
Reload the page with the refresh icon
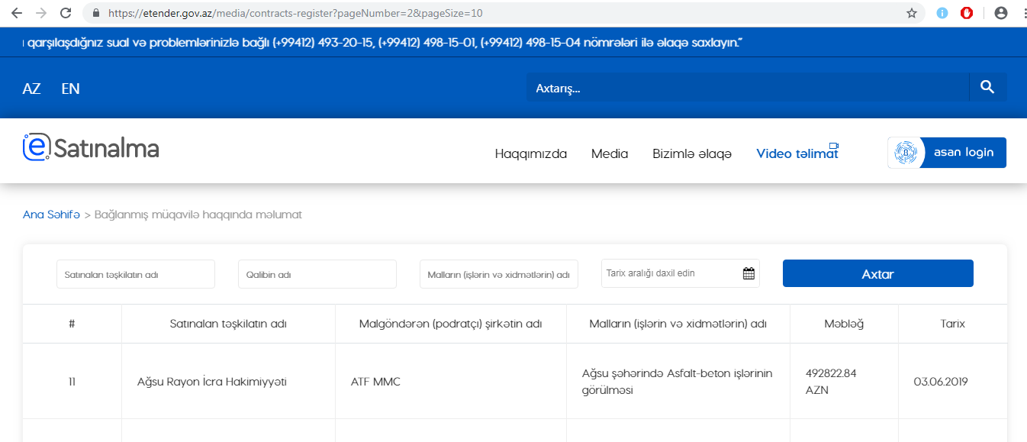66,13
